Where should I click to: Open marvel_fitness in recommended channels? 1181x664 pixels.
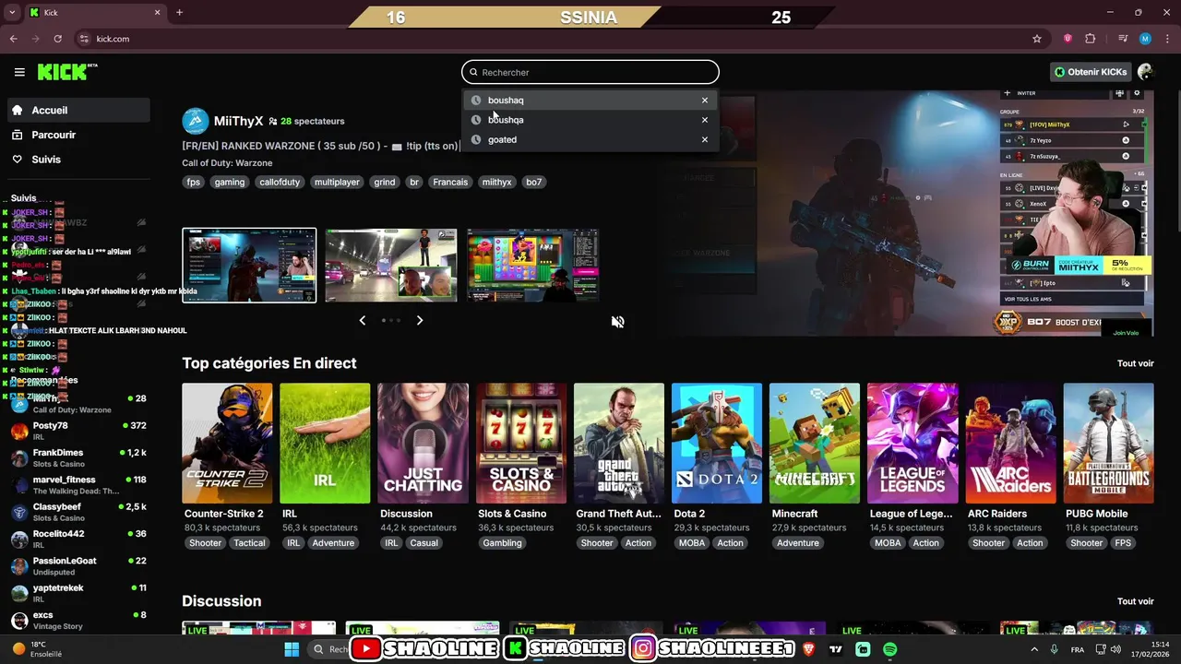click(x=78, y=485)
